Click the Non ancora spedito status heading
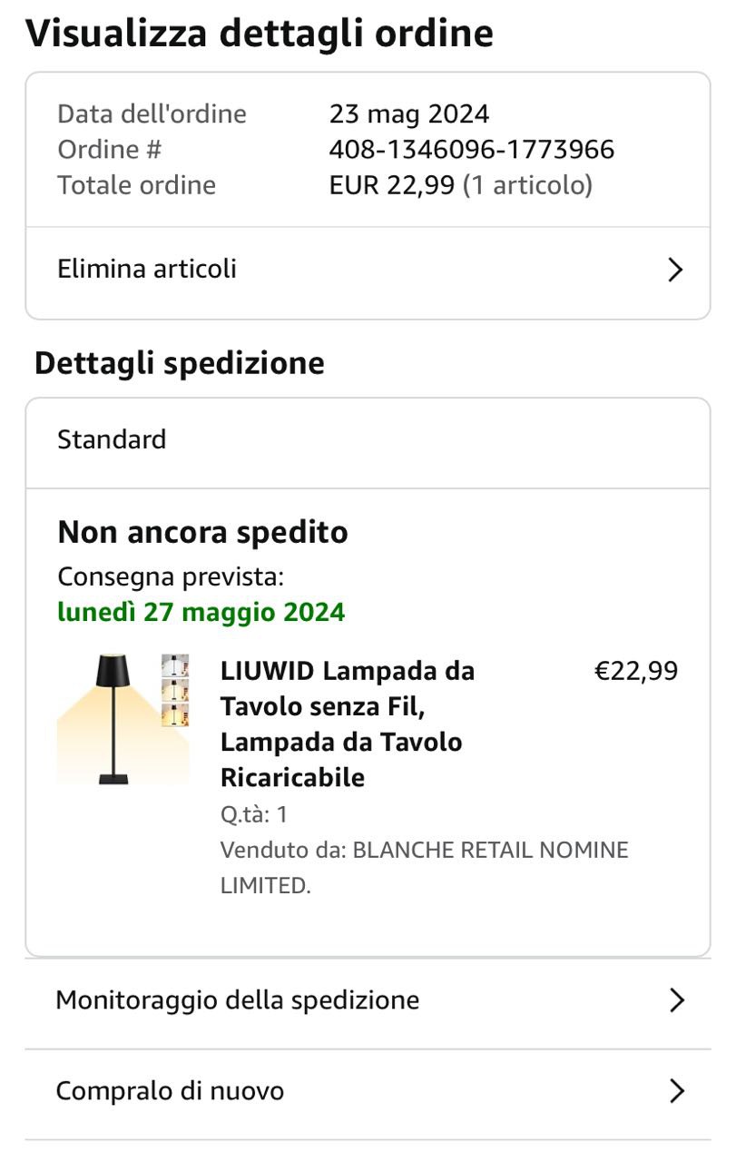The width and height of the screenshot is (736, 1162). tap(202, 532)
